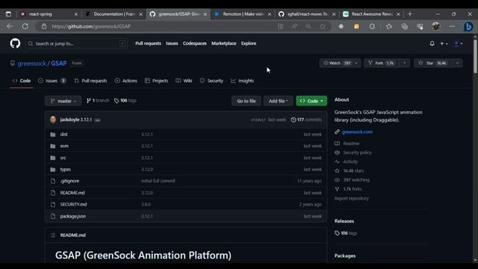The height and width of the screenshot is (269, 478).
Task: Open the GitHub home logo
Action: click(15, 43)
